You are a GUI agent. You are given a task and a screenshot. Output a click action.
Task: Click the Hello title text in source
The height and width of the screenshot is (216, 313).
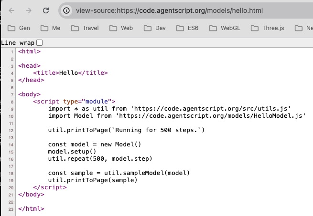tap(68, 73)
